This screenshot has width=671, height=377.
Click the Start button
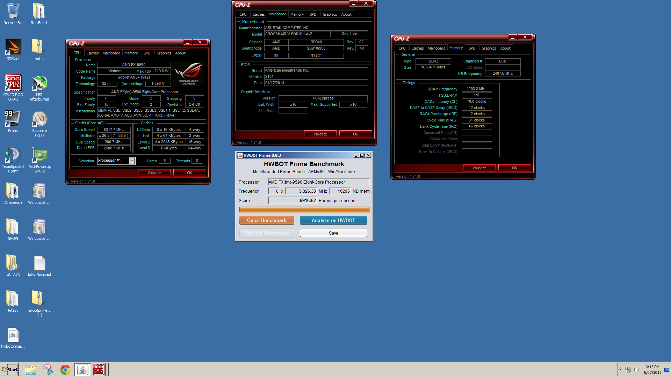pyautogui.click(x=10, y=370)
